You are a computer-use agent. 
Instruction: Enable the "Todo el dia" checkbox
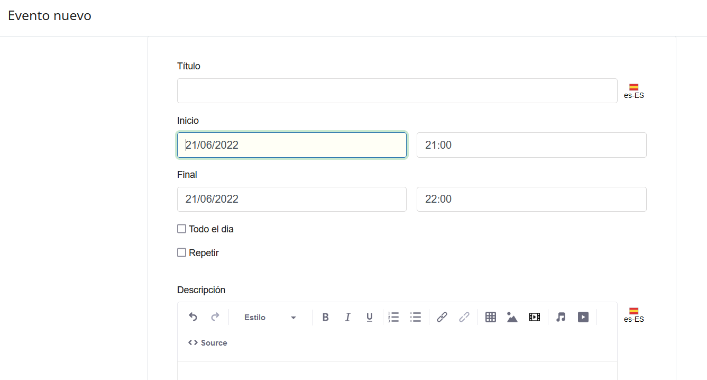click(182, 229)
